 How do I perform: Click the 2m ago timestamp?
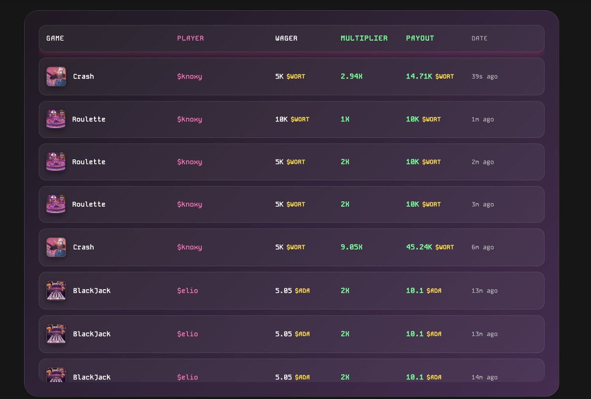(483, 162)
